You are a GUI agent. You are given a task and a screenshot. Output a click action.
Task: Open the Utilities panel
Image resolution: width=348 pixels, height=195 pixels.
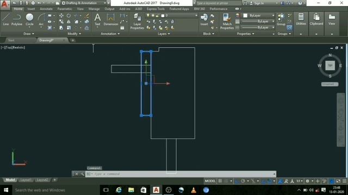coord(301,19)
